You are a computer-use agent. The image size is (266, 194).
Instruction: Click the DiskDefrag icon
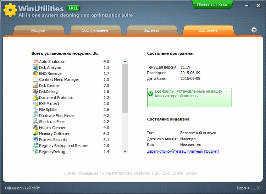[x=35, y=91]
